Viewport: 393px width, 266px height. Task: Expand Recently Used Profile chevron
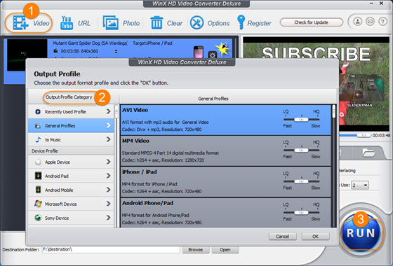[x=108, y=111]
